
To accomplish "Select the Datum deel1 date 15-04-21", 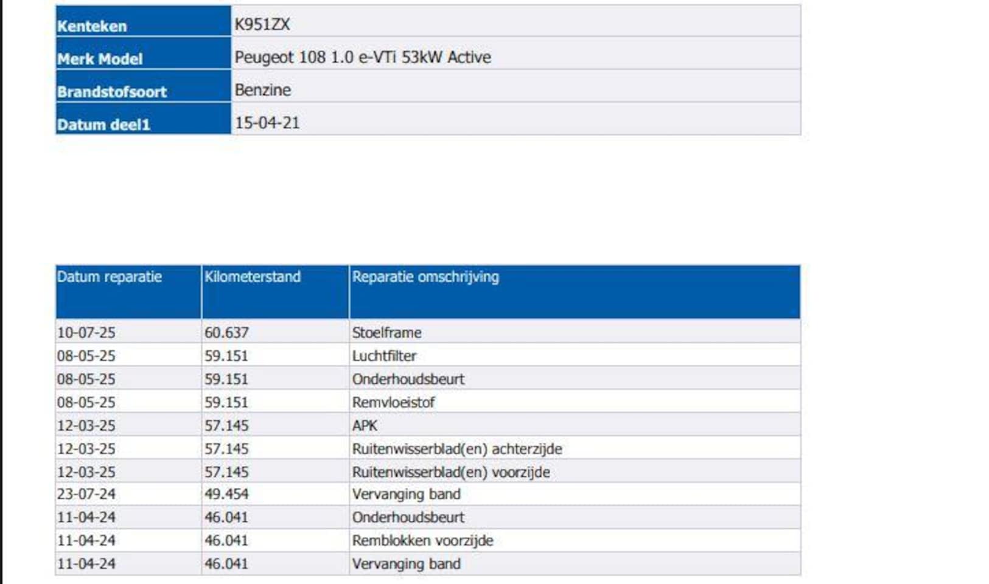I will pos(267,123).
